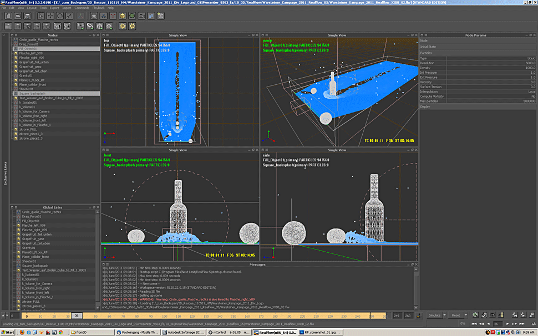This screenshot has width=538, height=336.
Task: Click the camera icon in toolbar
Action: (142, 16)
